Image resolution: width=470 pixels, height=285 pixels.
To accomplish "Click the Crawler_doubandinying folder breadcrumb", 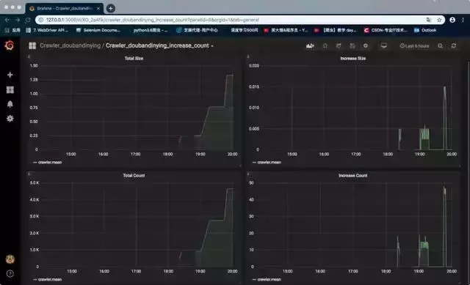I will point(70,45).
